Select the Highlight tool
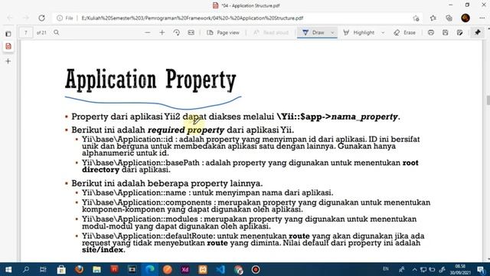The width and height of the screenshot is (490, 276). [x=359, y=32]
